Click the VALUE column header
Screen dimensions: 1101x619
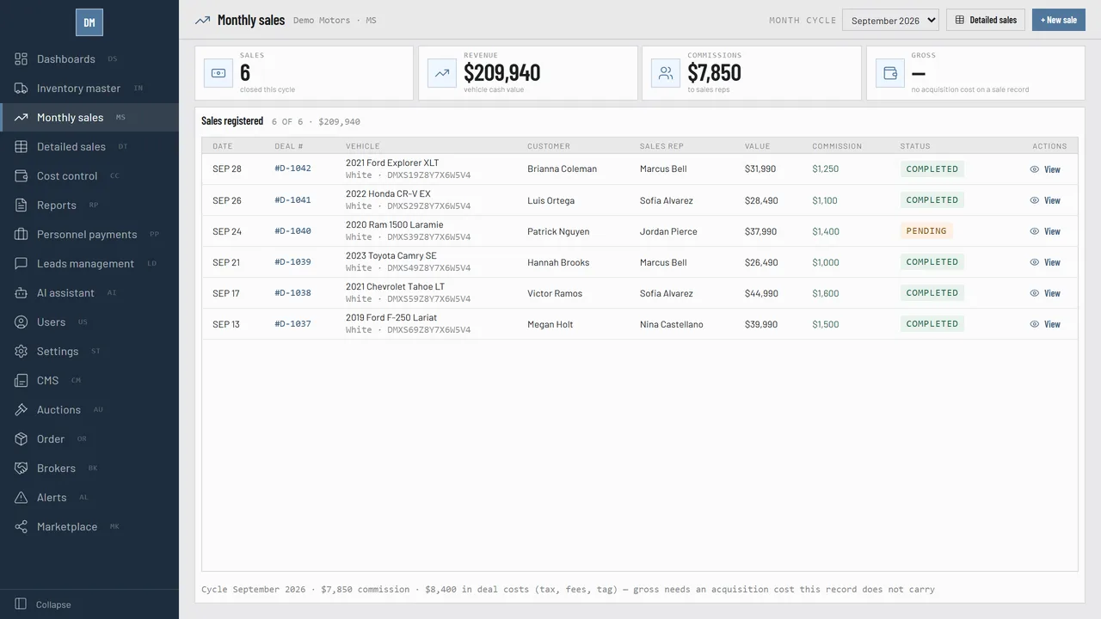coord(757,146)
